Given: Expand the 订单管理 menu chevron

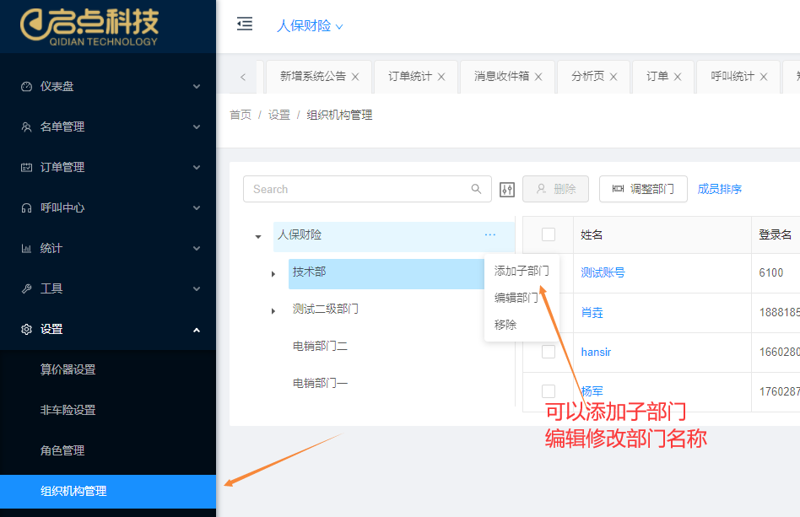Looking at the screenshot, I should [197, 167].
